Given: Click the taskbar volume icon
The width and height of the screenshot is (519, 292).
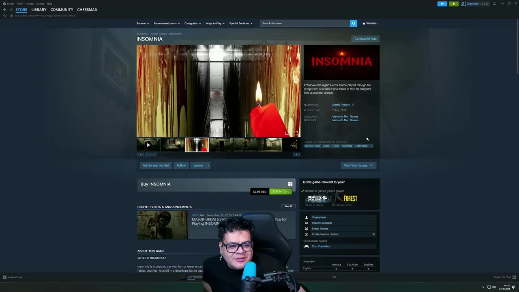Looking at the screenshot, I should [494, 287].
